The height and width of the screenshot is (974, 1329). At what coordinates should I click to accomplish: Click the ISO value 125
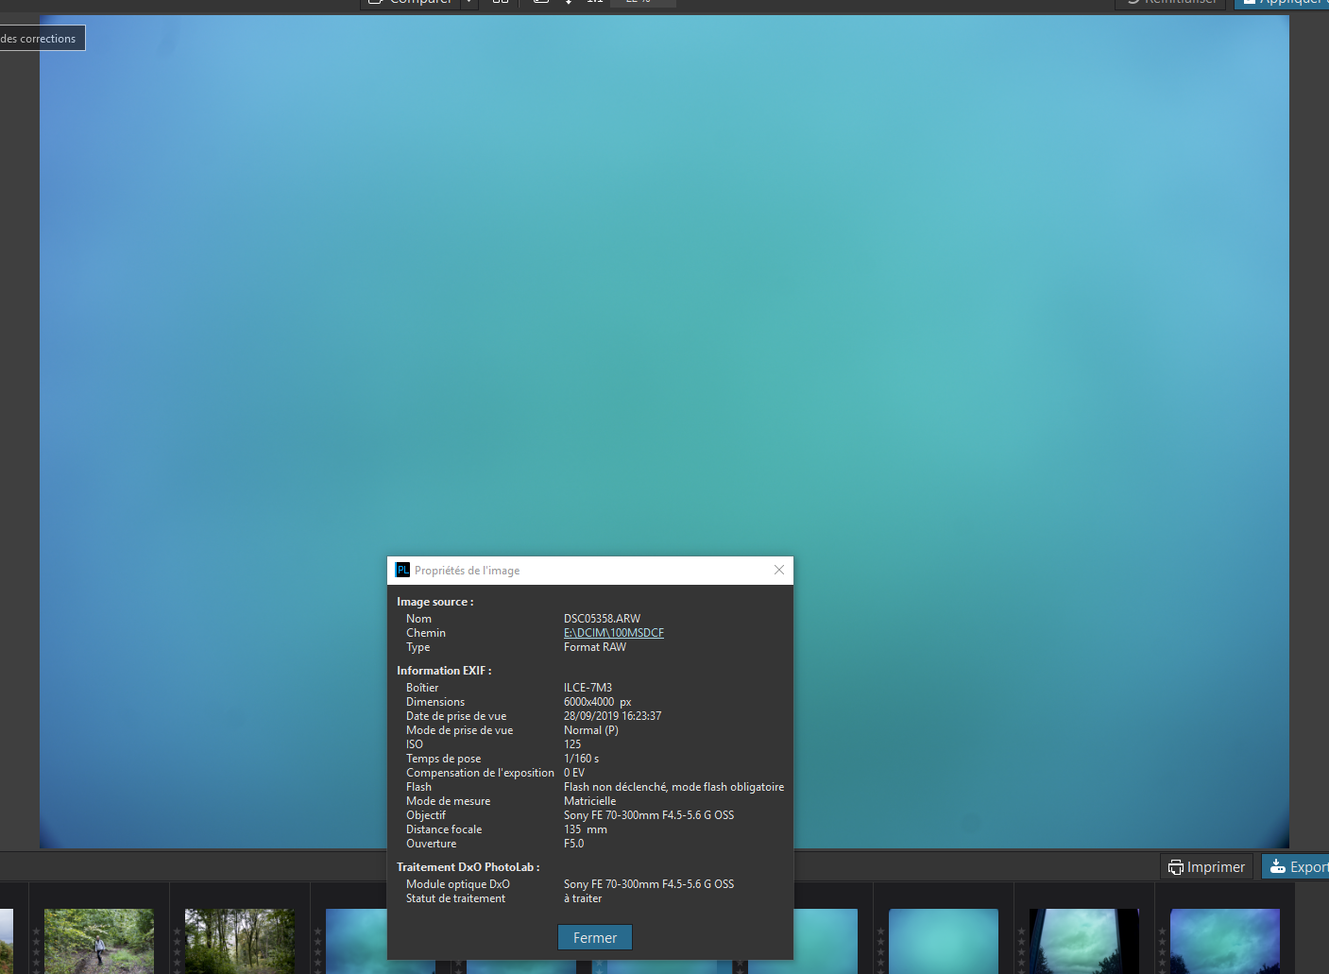(x=572, y=744)
